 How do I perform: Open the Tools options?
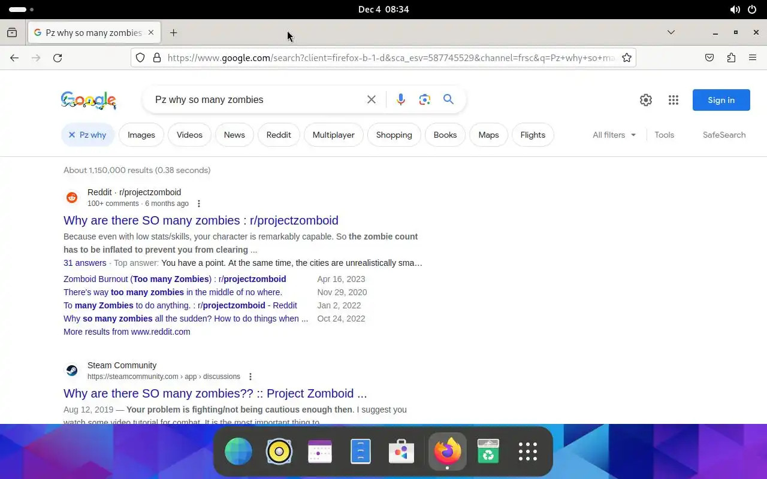click(665, 135)
